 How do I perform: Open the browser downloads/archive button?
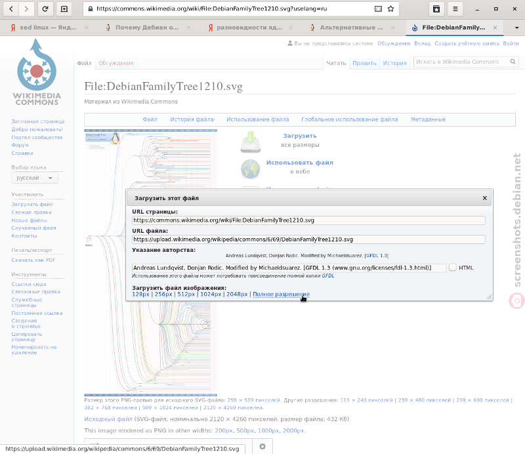pyautogui.click(x=436, y=9)
